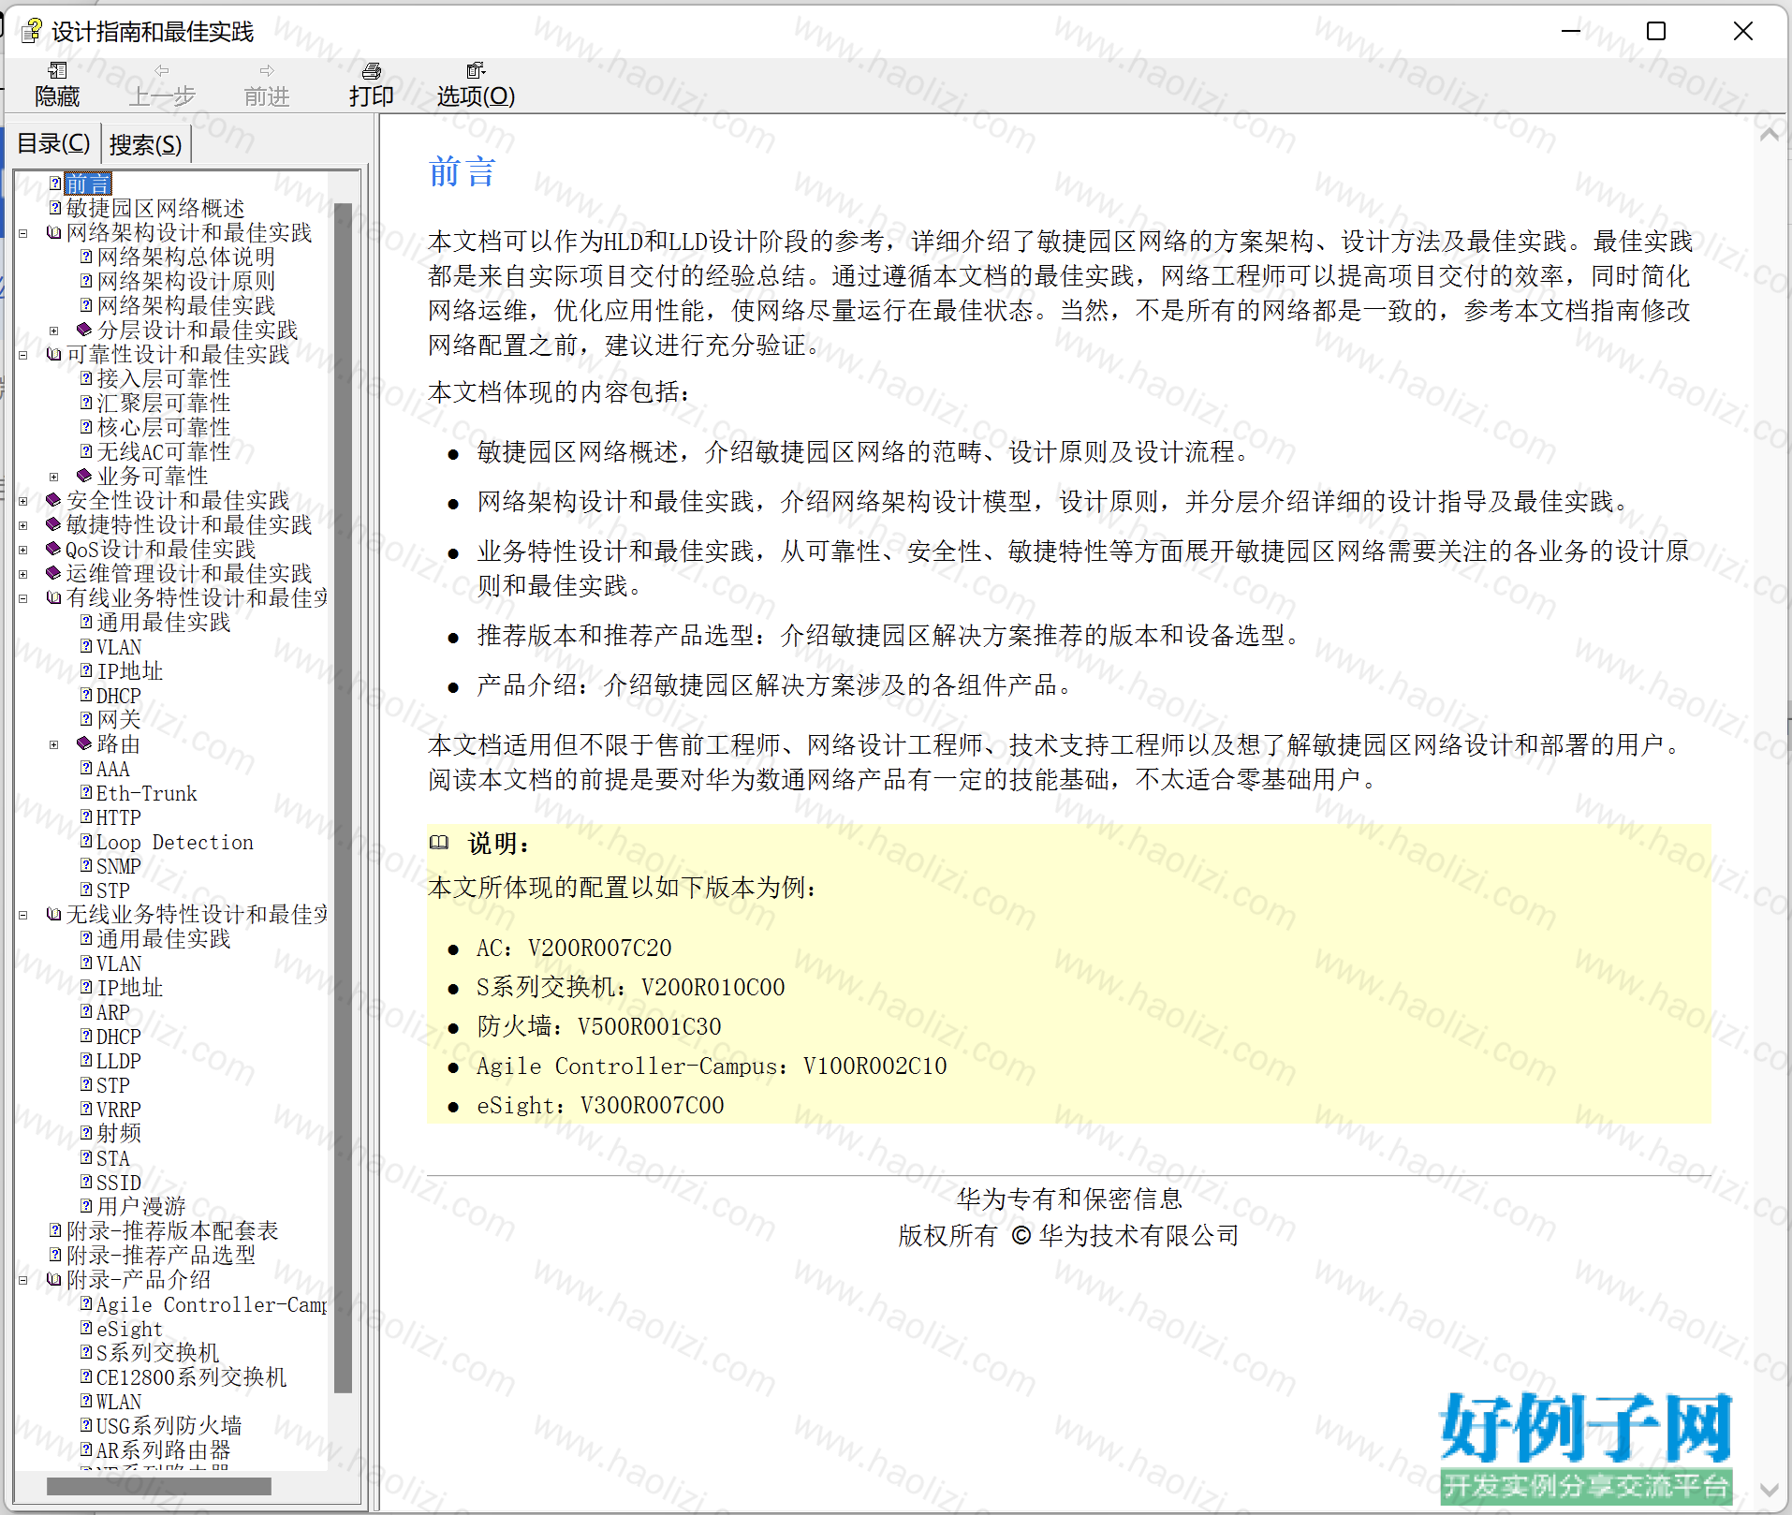Open the 网络架构设计原则 topic
1792x1515 pixels.
pyautogui.click(x=186, y=281)
